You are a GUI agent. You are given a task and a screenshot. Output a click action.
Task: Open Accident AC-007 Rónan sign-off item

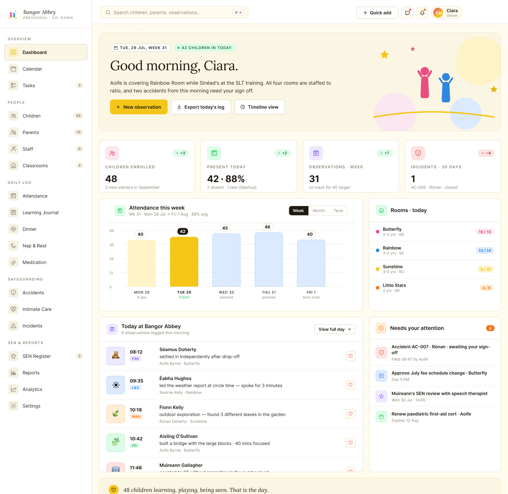click(x=435, y=353)
